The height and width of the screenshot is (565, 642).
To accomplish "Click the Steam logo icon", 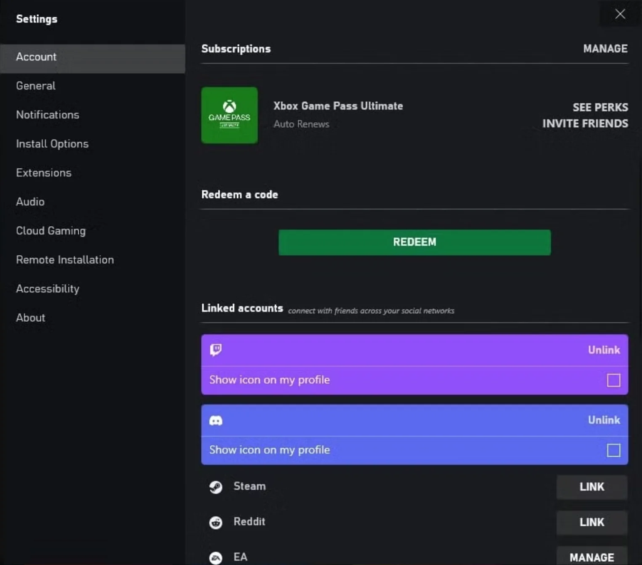I will point(216,487).
